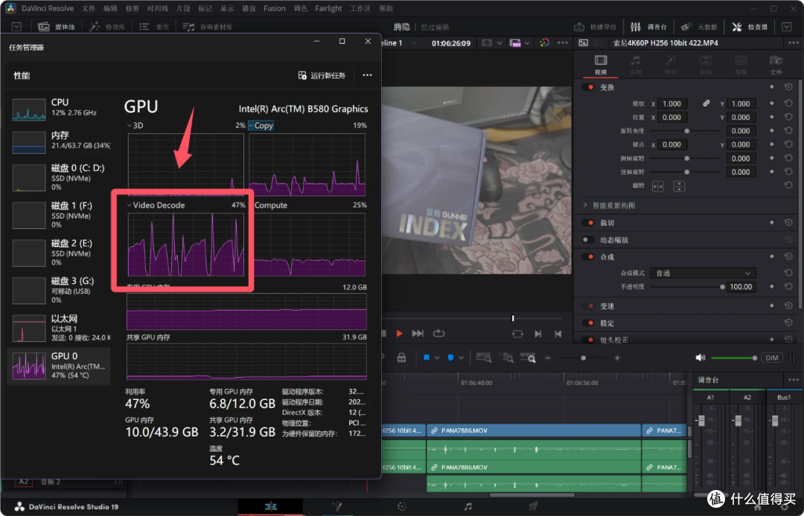Screen dimensions: 804x516
Task: Toggle the Cropping section on/off switch
Action: [588, 222]
